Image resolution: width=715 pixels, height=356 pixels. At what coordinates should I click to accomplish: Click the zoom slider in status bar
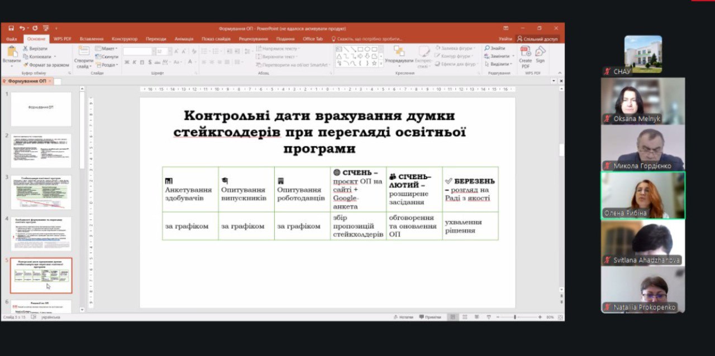[514, 317]
